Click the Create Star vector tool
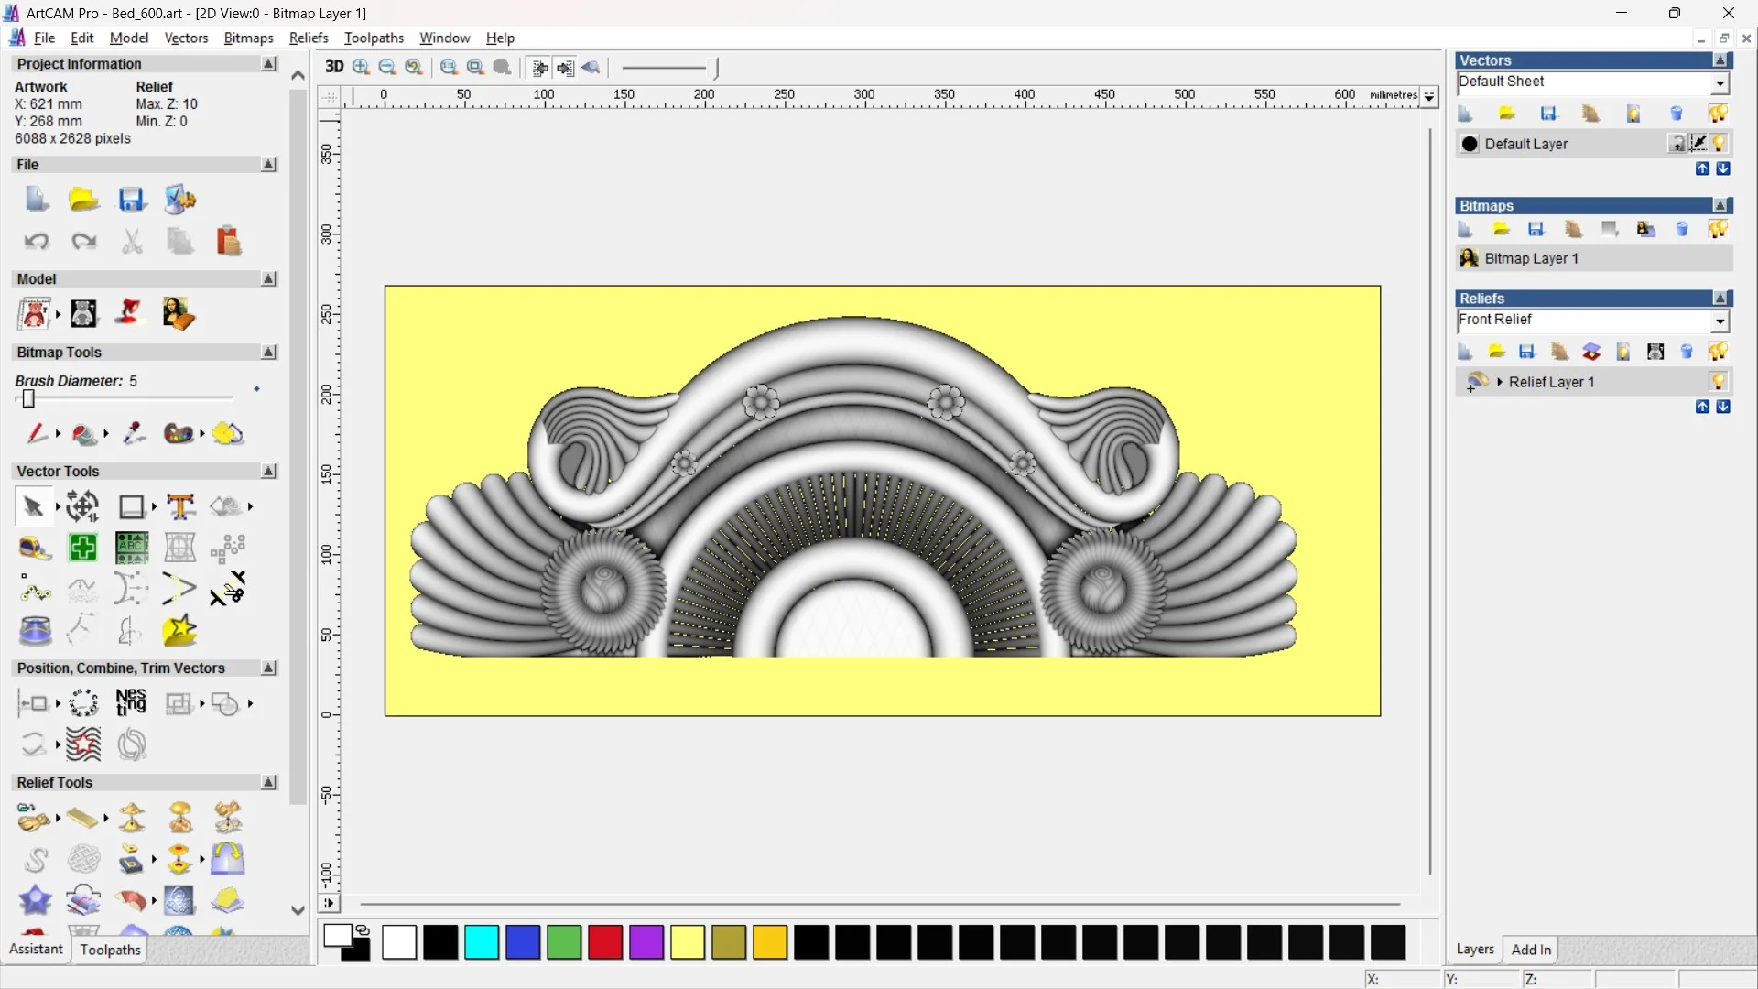 point(179,631)
